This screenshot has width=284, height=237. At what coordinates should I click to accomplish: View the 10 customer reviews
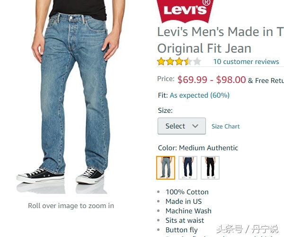246,62
